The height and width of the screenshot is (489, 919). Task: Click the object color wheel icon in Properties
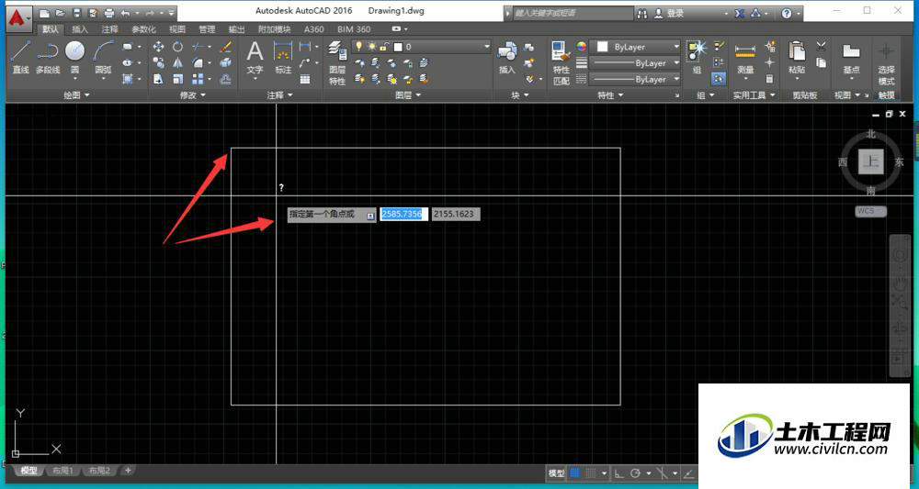pos(582,47)
